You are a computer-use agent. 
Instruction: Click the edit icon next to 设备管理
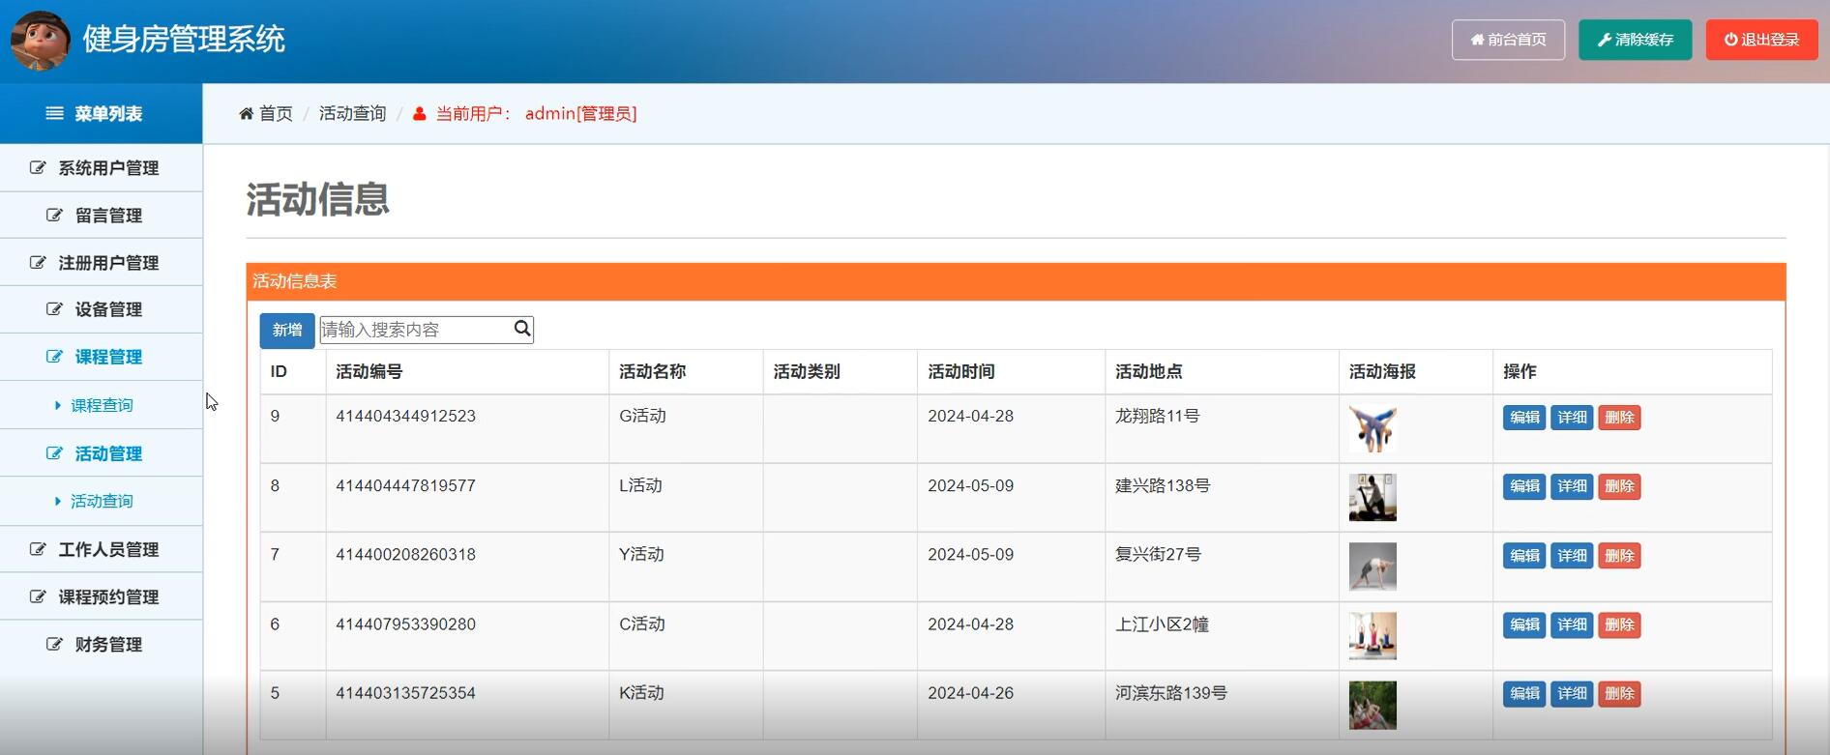click(x=55, y=309)
